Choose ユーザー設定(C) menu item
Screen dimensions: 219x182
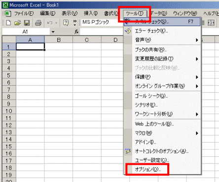click(162, 160)
